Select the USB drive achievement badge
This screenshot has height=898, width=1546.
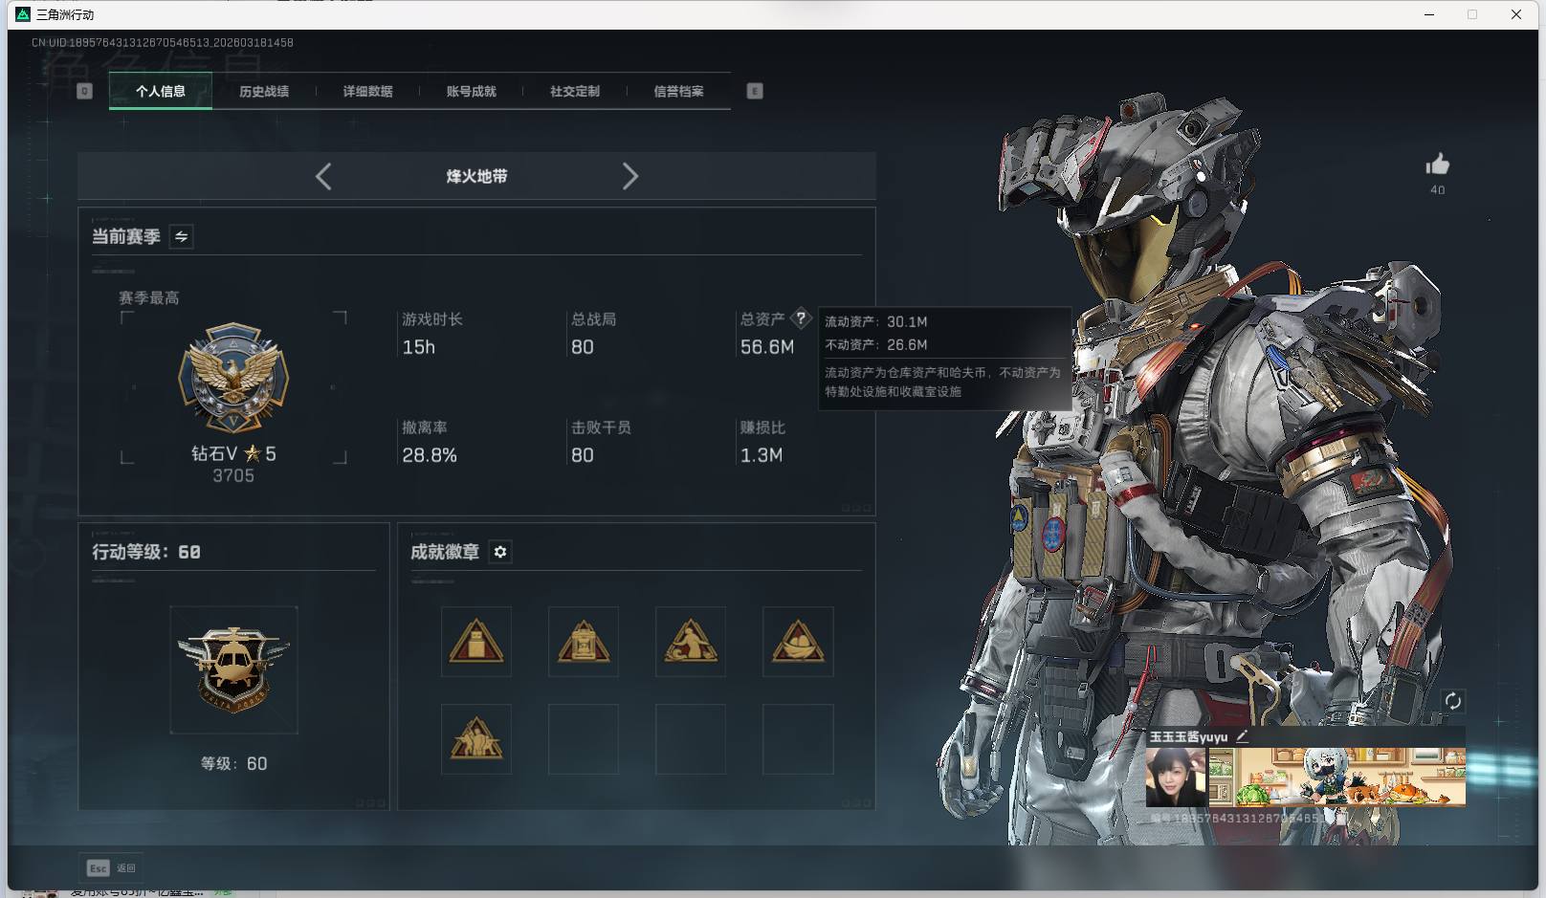click(x=476, y=642)
